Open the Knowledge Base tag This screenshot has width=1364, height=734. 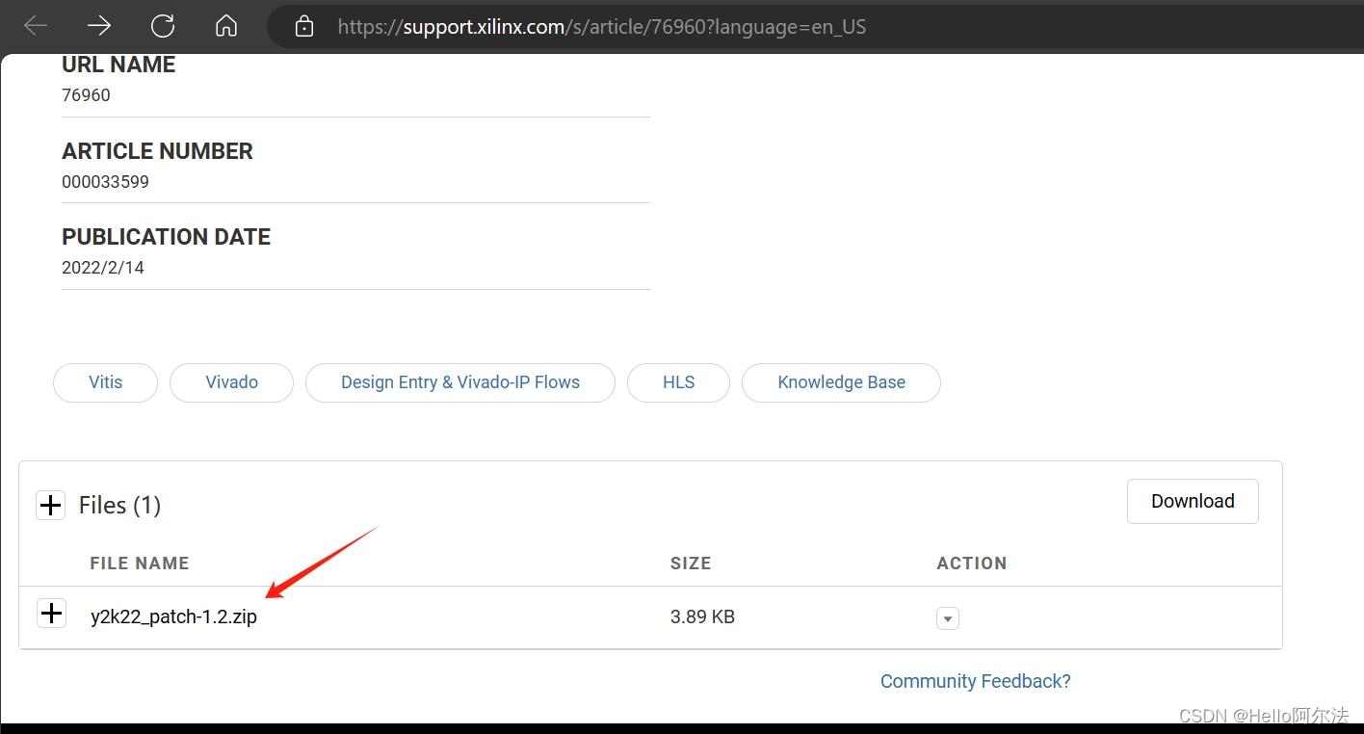842,382
